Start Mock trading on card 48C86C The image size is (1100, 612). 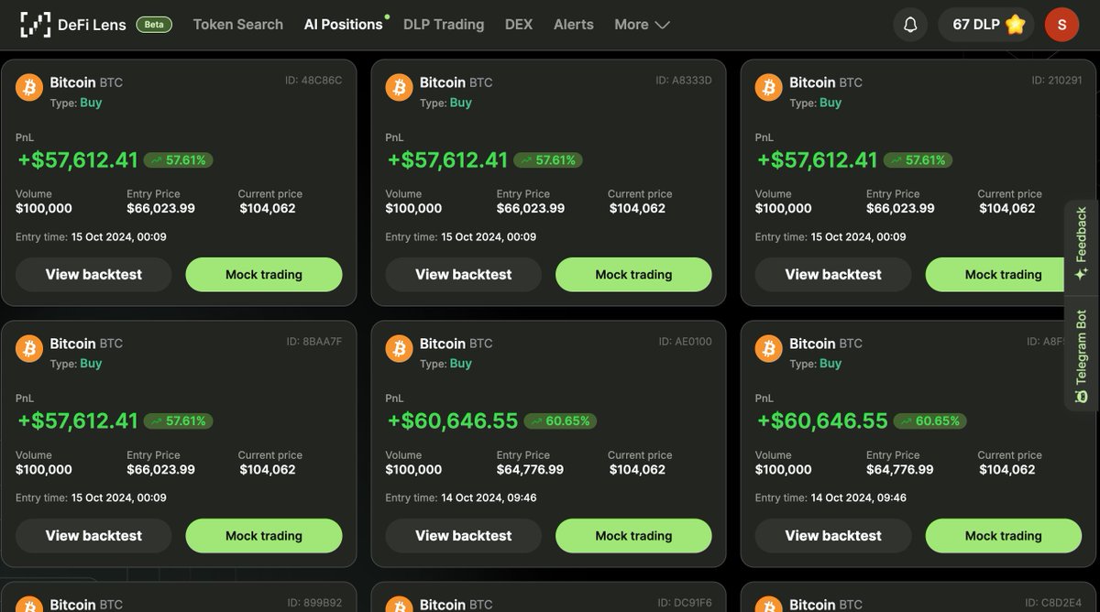coord(264,274)
